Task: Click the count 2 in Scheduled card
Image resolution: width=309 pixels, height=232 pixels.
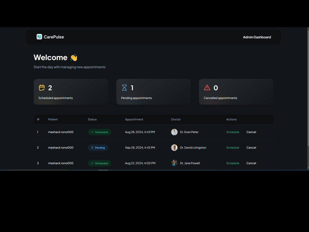Action: coord(50,88)
